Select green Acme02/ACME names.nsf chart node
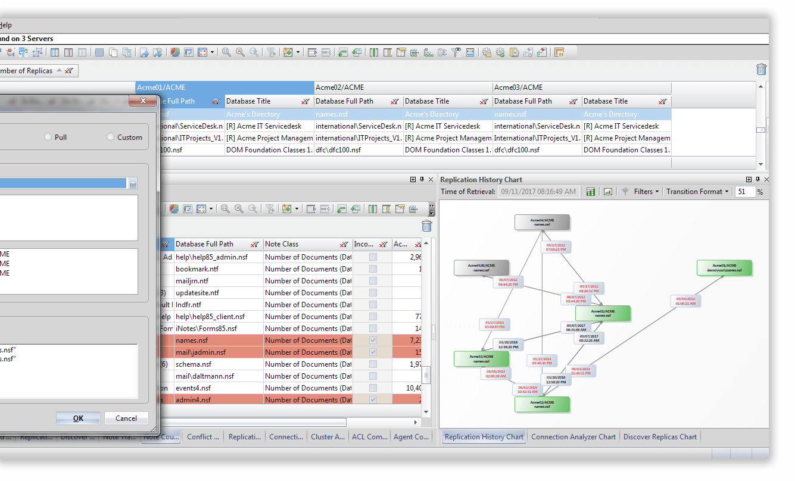This screenshot has height=481, width=795. click(x=542, y=404)
